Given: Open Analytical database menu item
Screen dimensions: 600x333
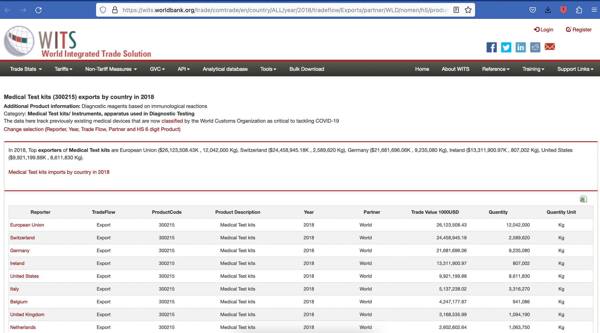Looking at the screenshot, I should [x=225, y=69].
